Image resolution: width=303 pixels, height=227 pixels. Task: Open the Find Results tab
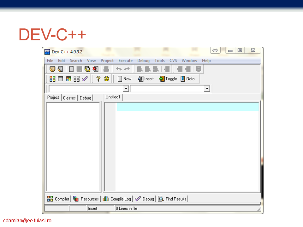point(172,199)
